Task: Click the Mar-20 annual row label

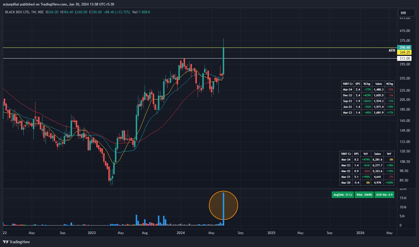Action: point(346,183)
